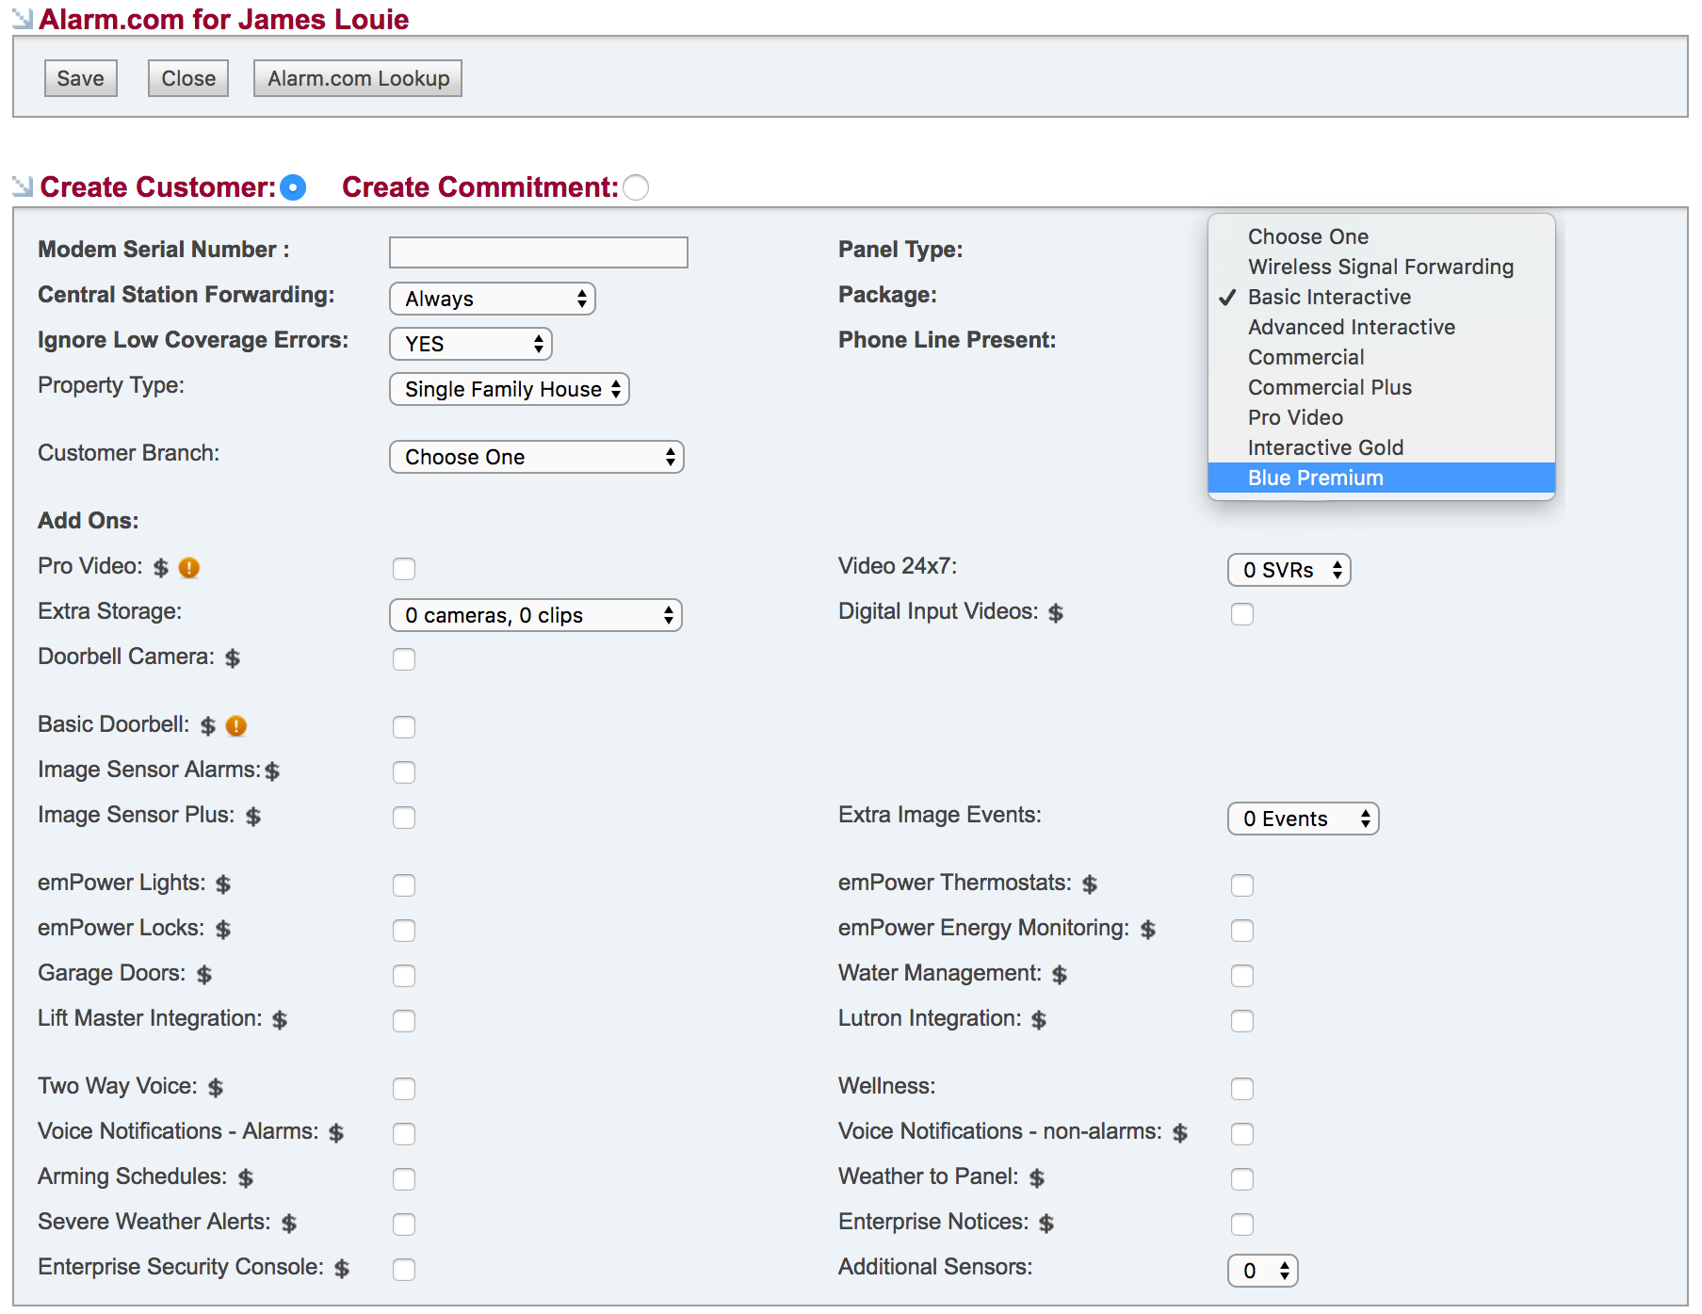Screen dimensions: 1702x1314
Task: Click the Basic Doorbell dollar icon
Action: coord(208,726)
